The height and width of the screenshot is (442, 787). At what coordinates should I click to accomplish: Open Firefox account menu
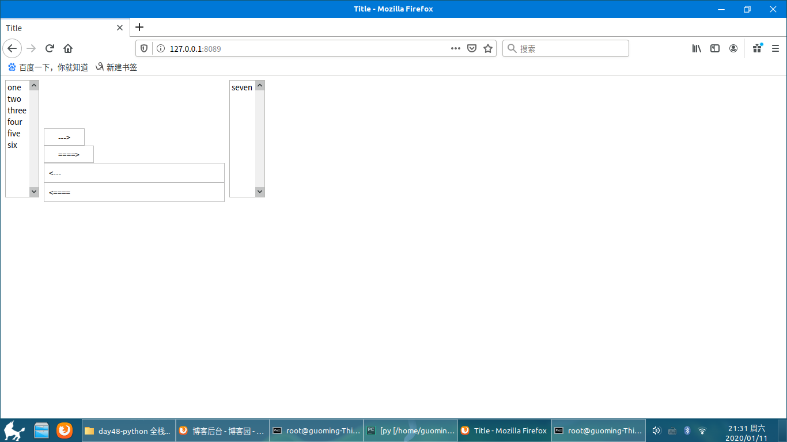[x=733, y=48]
